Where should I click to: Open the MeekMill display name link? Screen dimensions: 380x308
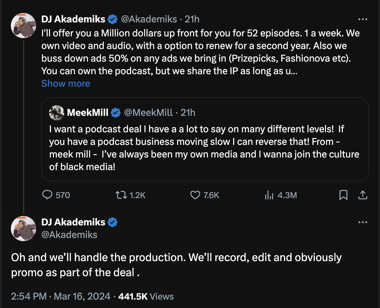tap(88, 112)
